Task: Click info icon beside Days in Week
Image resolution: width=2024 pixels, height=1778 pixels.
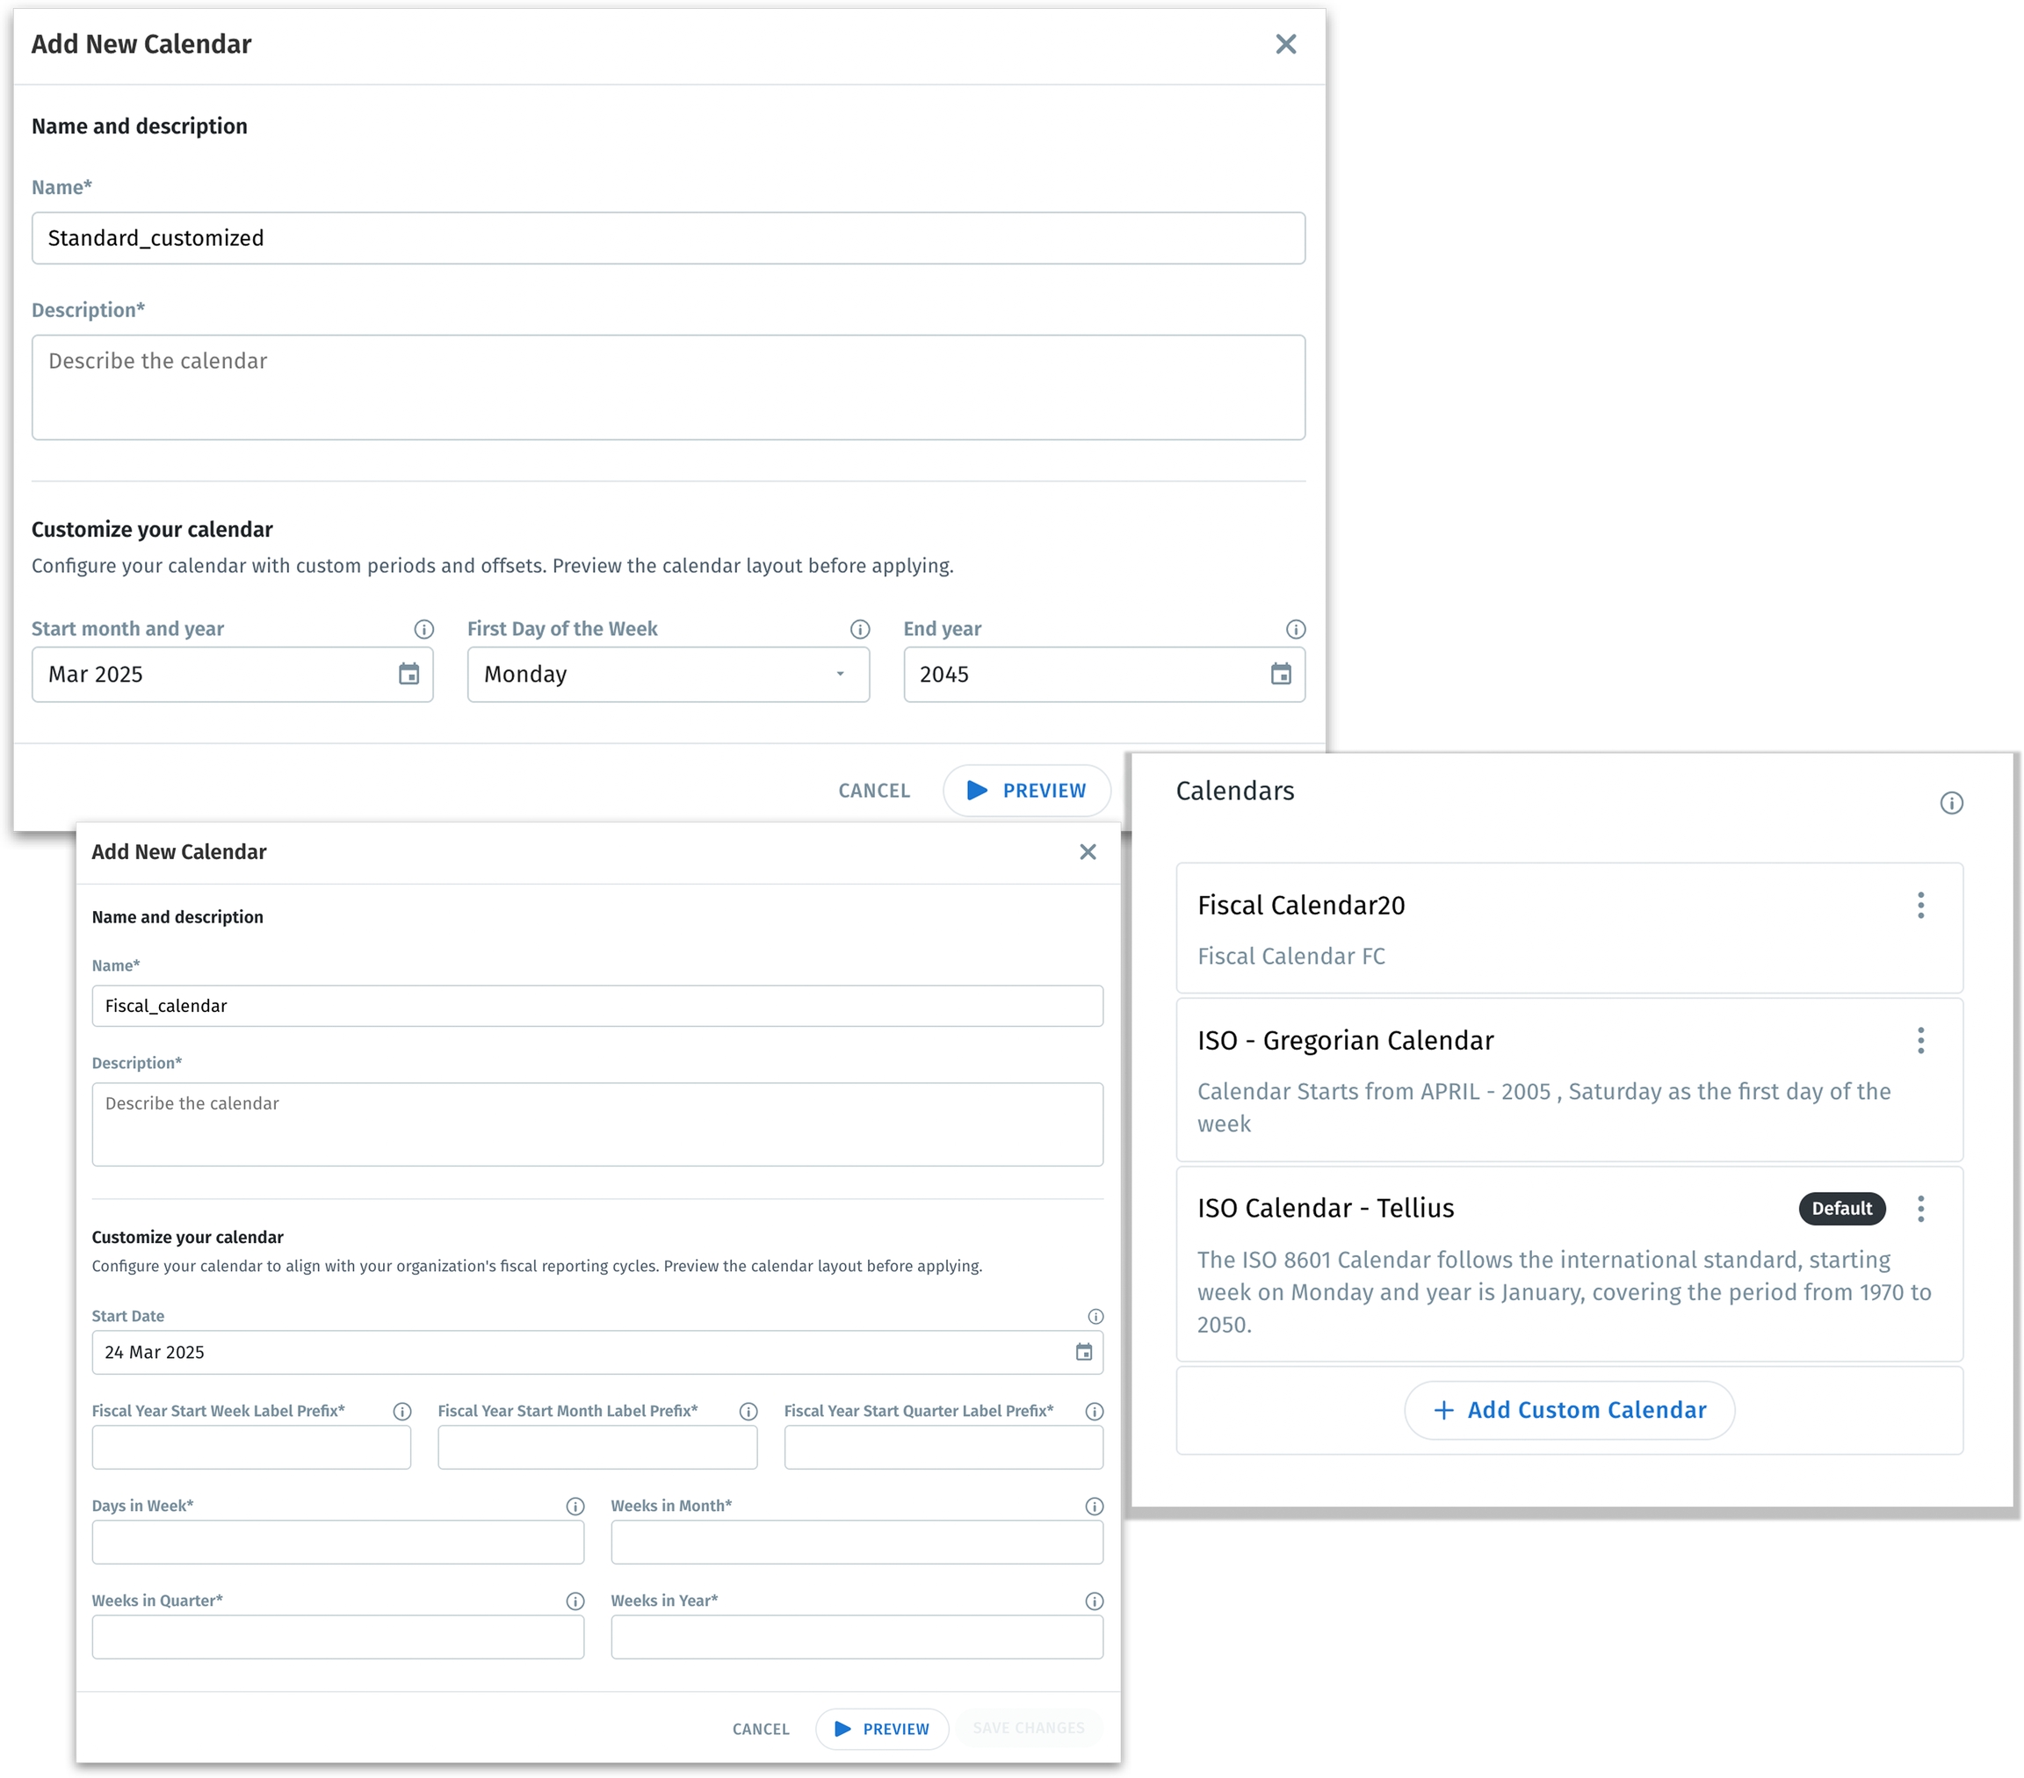Action: point(575,1506)
